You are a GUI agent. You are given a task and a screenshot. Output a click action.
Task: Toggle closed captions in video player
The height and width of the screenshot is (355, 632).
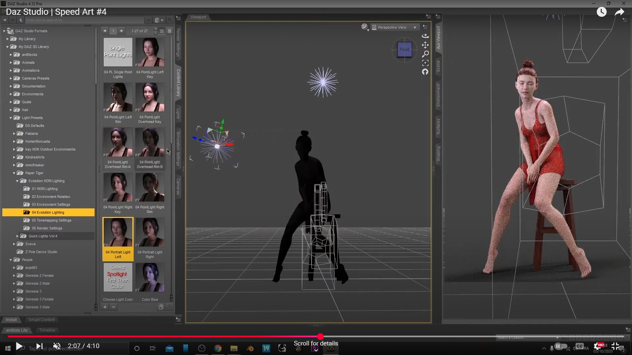point(580,346)
